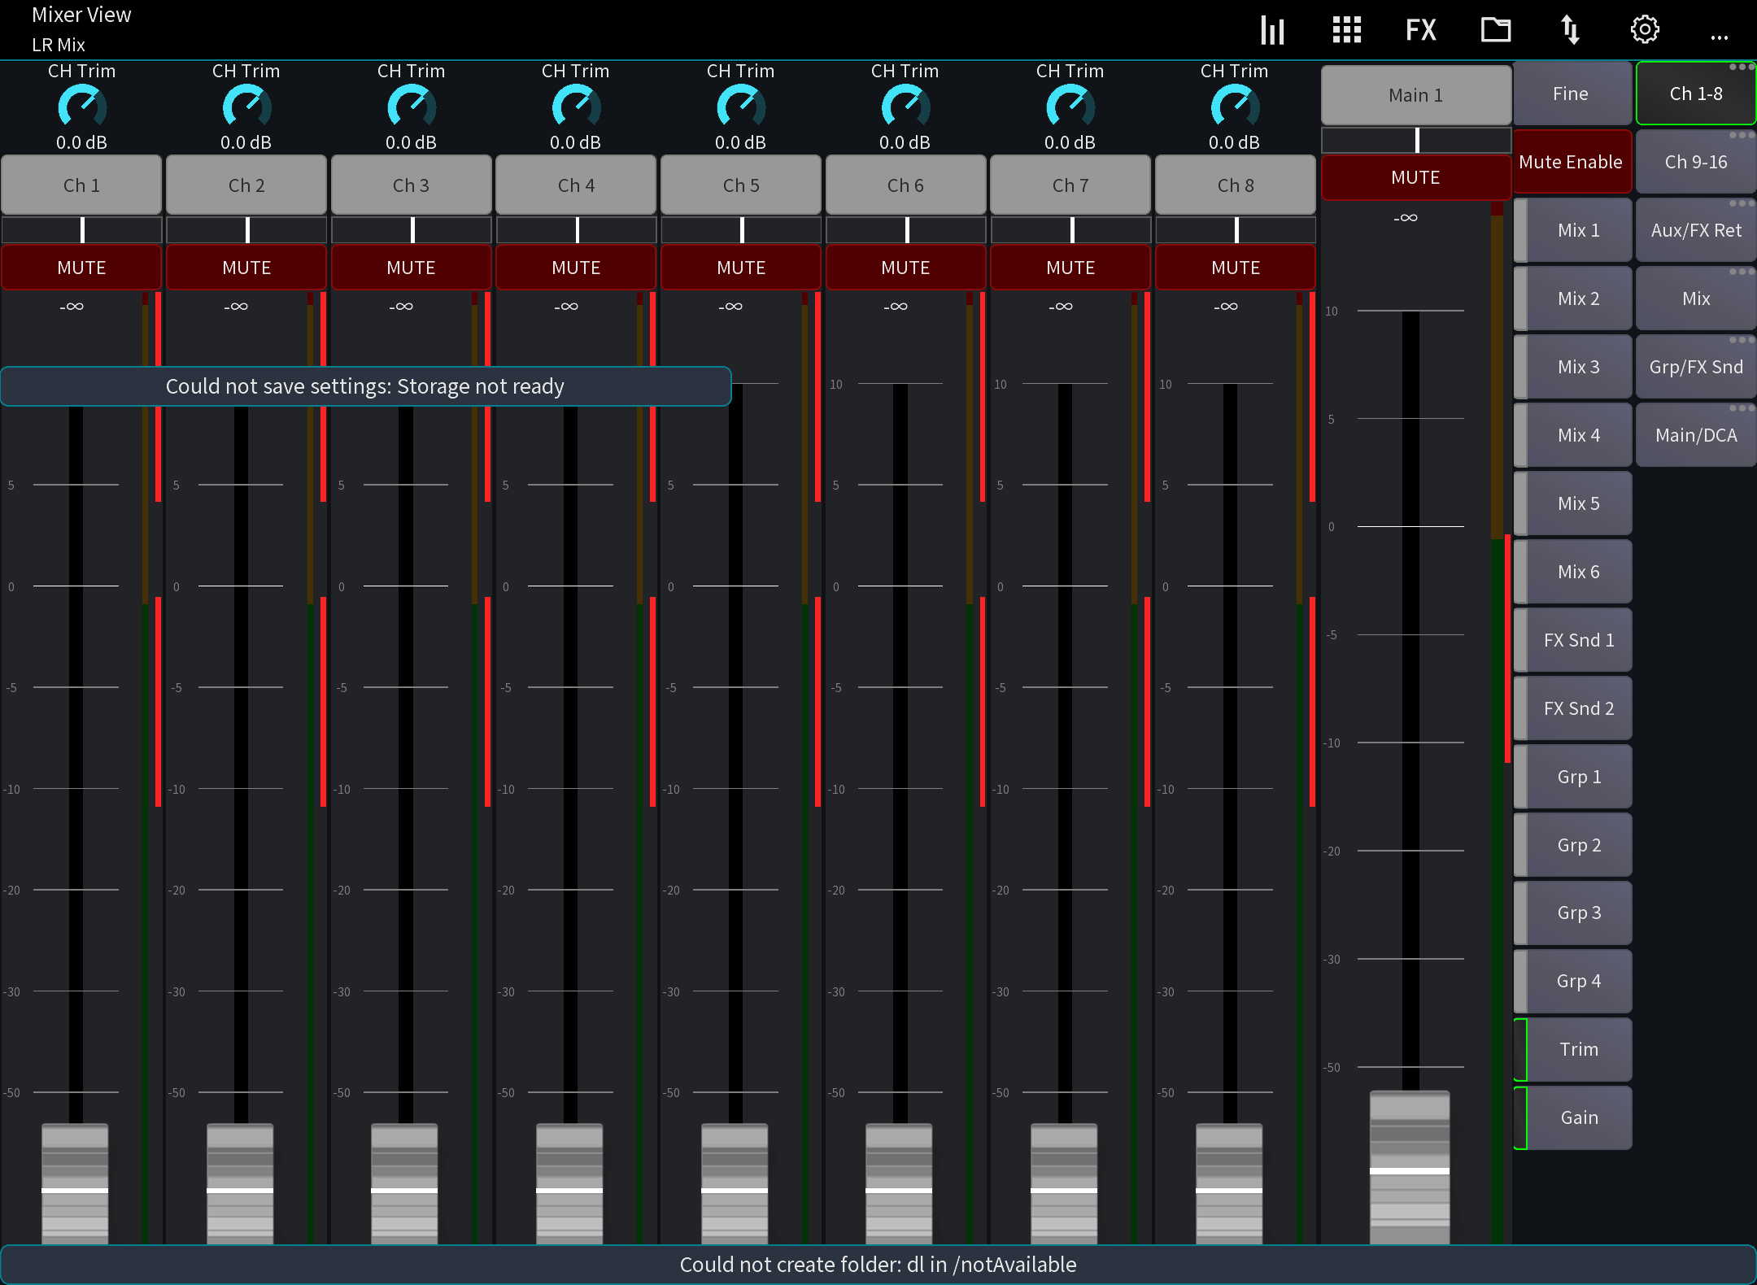Open the FX processing panel
Screen dimensions: 1757x1285
tap(1421, 29)
